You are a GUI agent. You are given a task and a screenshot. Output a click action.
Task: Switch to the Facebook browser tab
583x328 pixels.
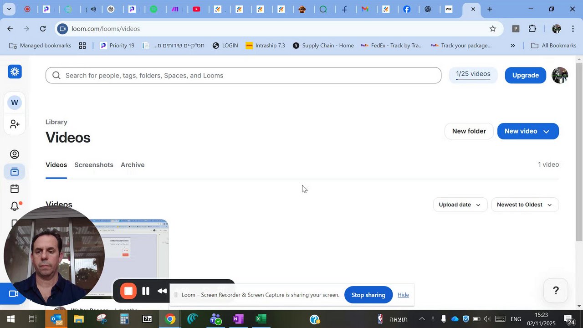(x=407, y=9)
